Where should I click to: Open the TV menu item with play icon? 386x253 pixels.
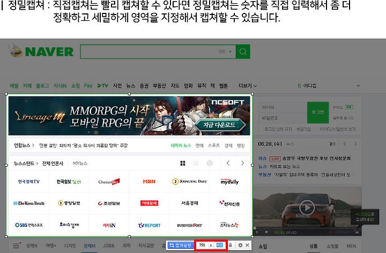point(102,86)
